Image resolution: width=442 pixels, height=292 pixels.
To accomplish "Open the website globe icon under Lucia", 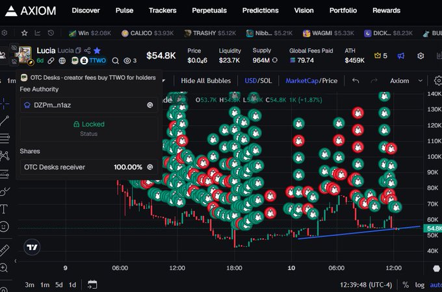I will pyautogui.click(x=62, y=60).
